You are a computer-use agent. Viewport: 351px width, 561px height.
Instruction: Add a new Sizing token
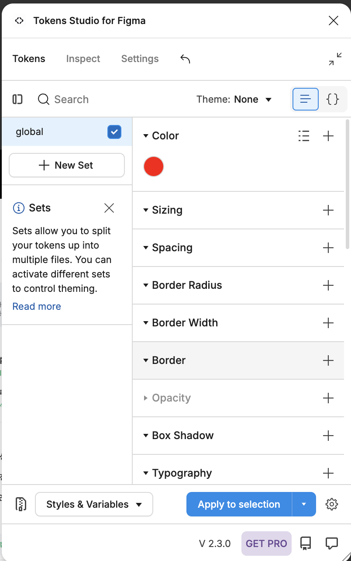coord(328,210)
